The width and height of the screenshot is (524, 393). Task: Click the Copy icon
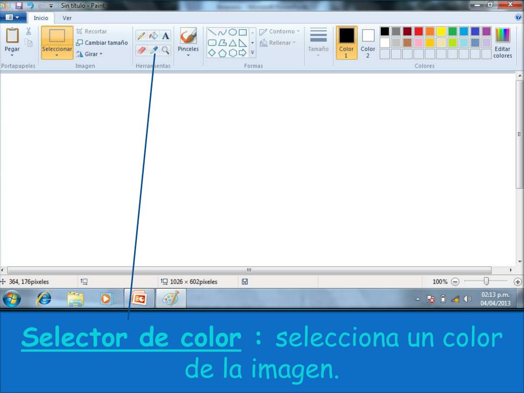click(29, 43)
